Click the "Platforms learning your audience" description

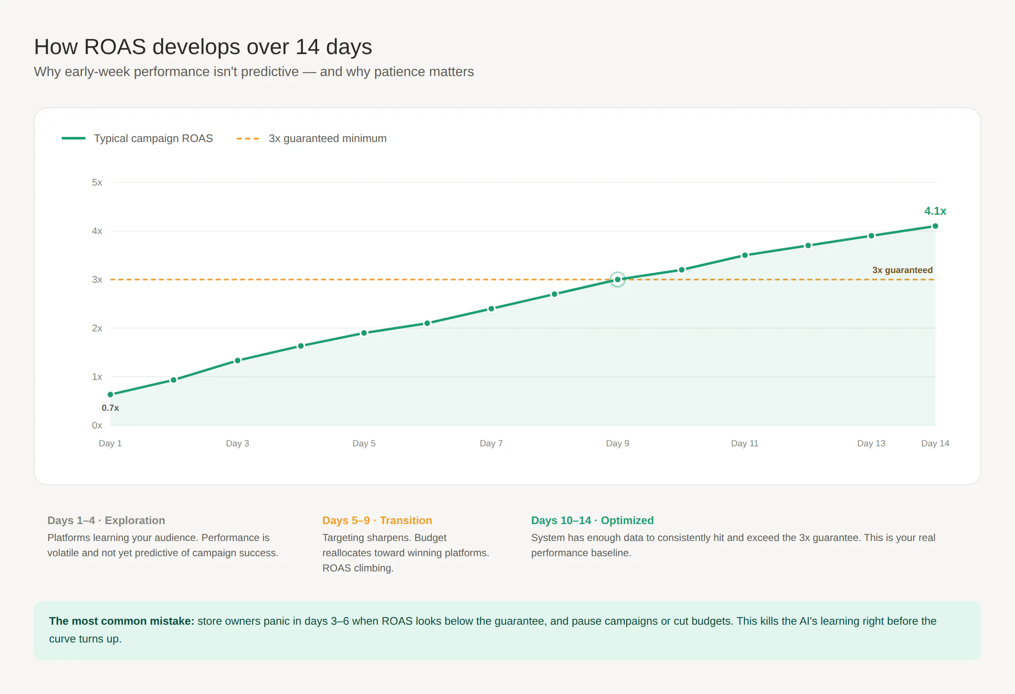(x=163, y=545)
